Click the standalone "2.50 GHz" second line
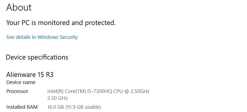247x112 pixels. click(x=58, y=98)
